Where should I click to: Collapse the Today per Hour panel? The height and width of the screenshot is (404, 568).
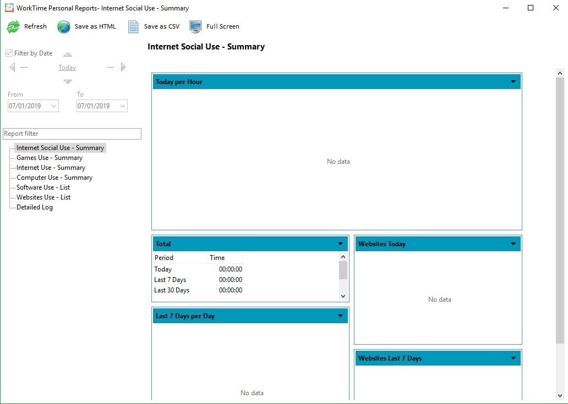513,82
